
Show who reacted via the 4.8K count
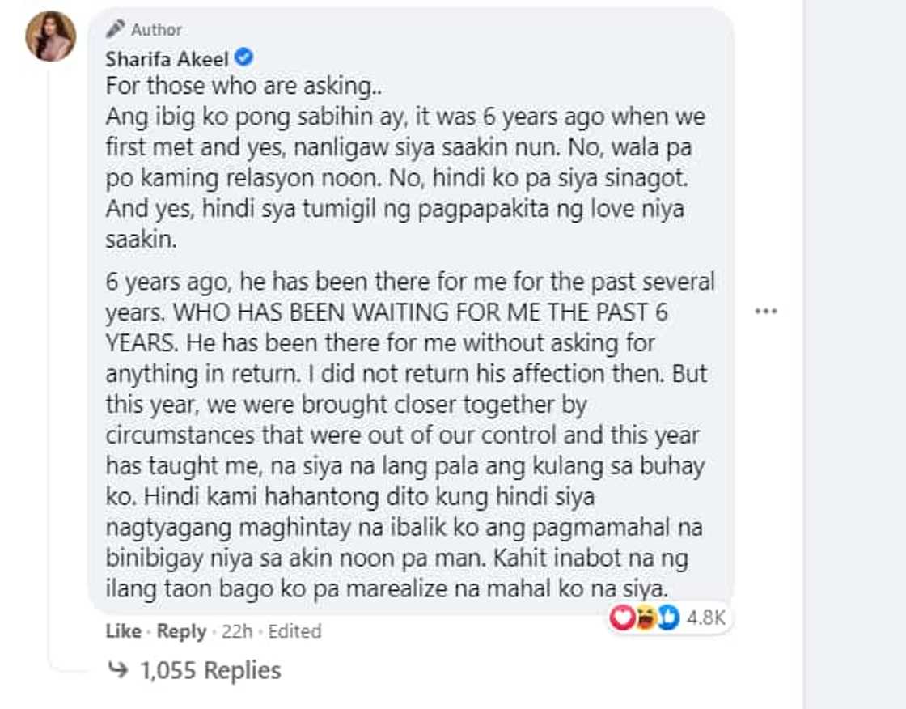click(705, 618)
